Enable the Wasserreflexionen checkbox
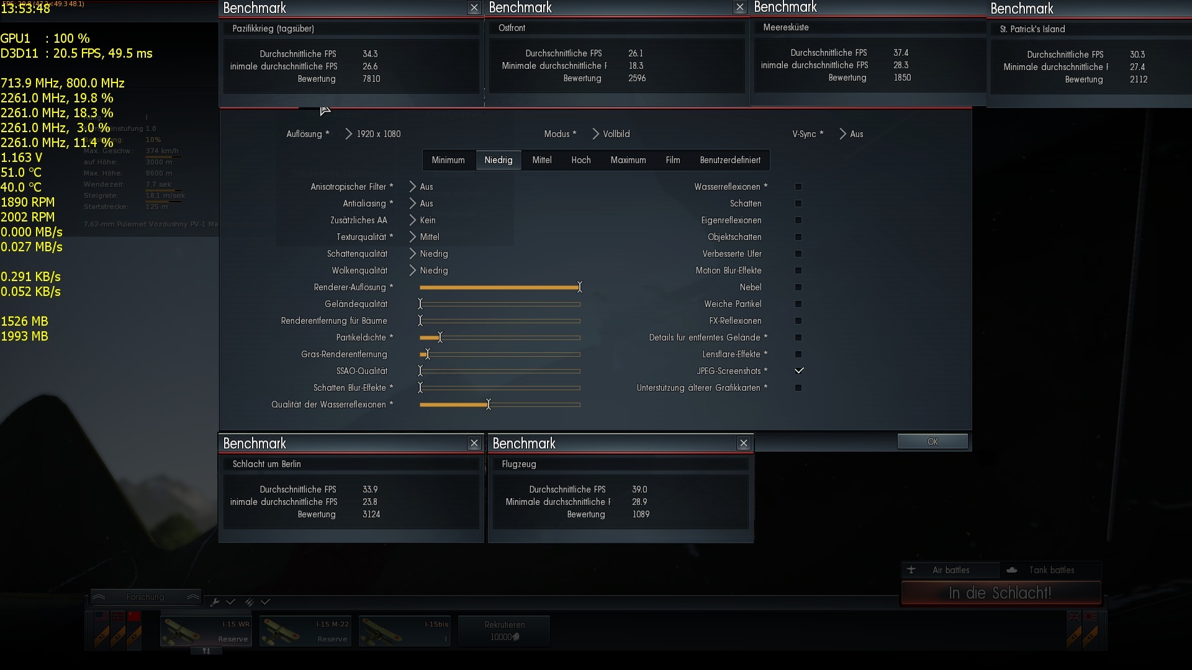Image resolution: width=1192 pixels, height=670 pixels. click(x=798, y=187)
